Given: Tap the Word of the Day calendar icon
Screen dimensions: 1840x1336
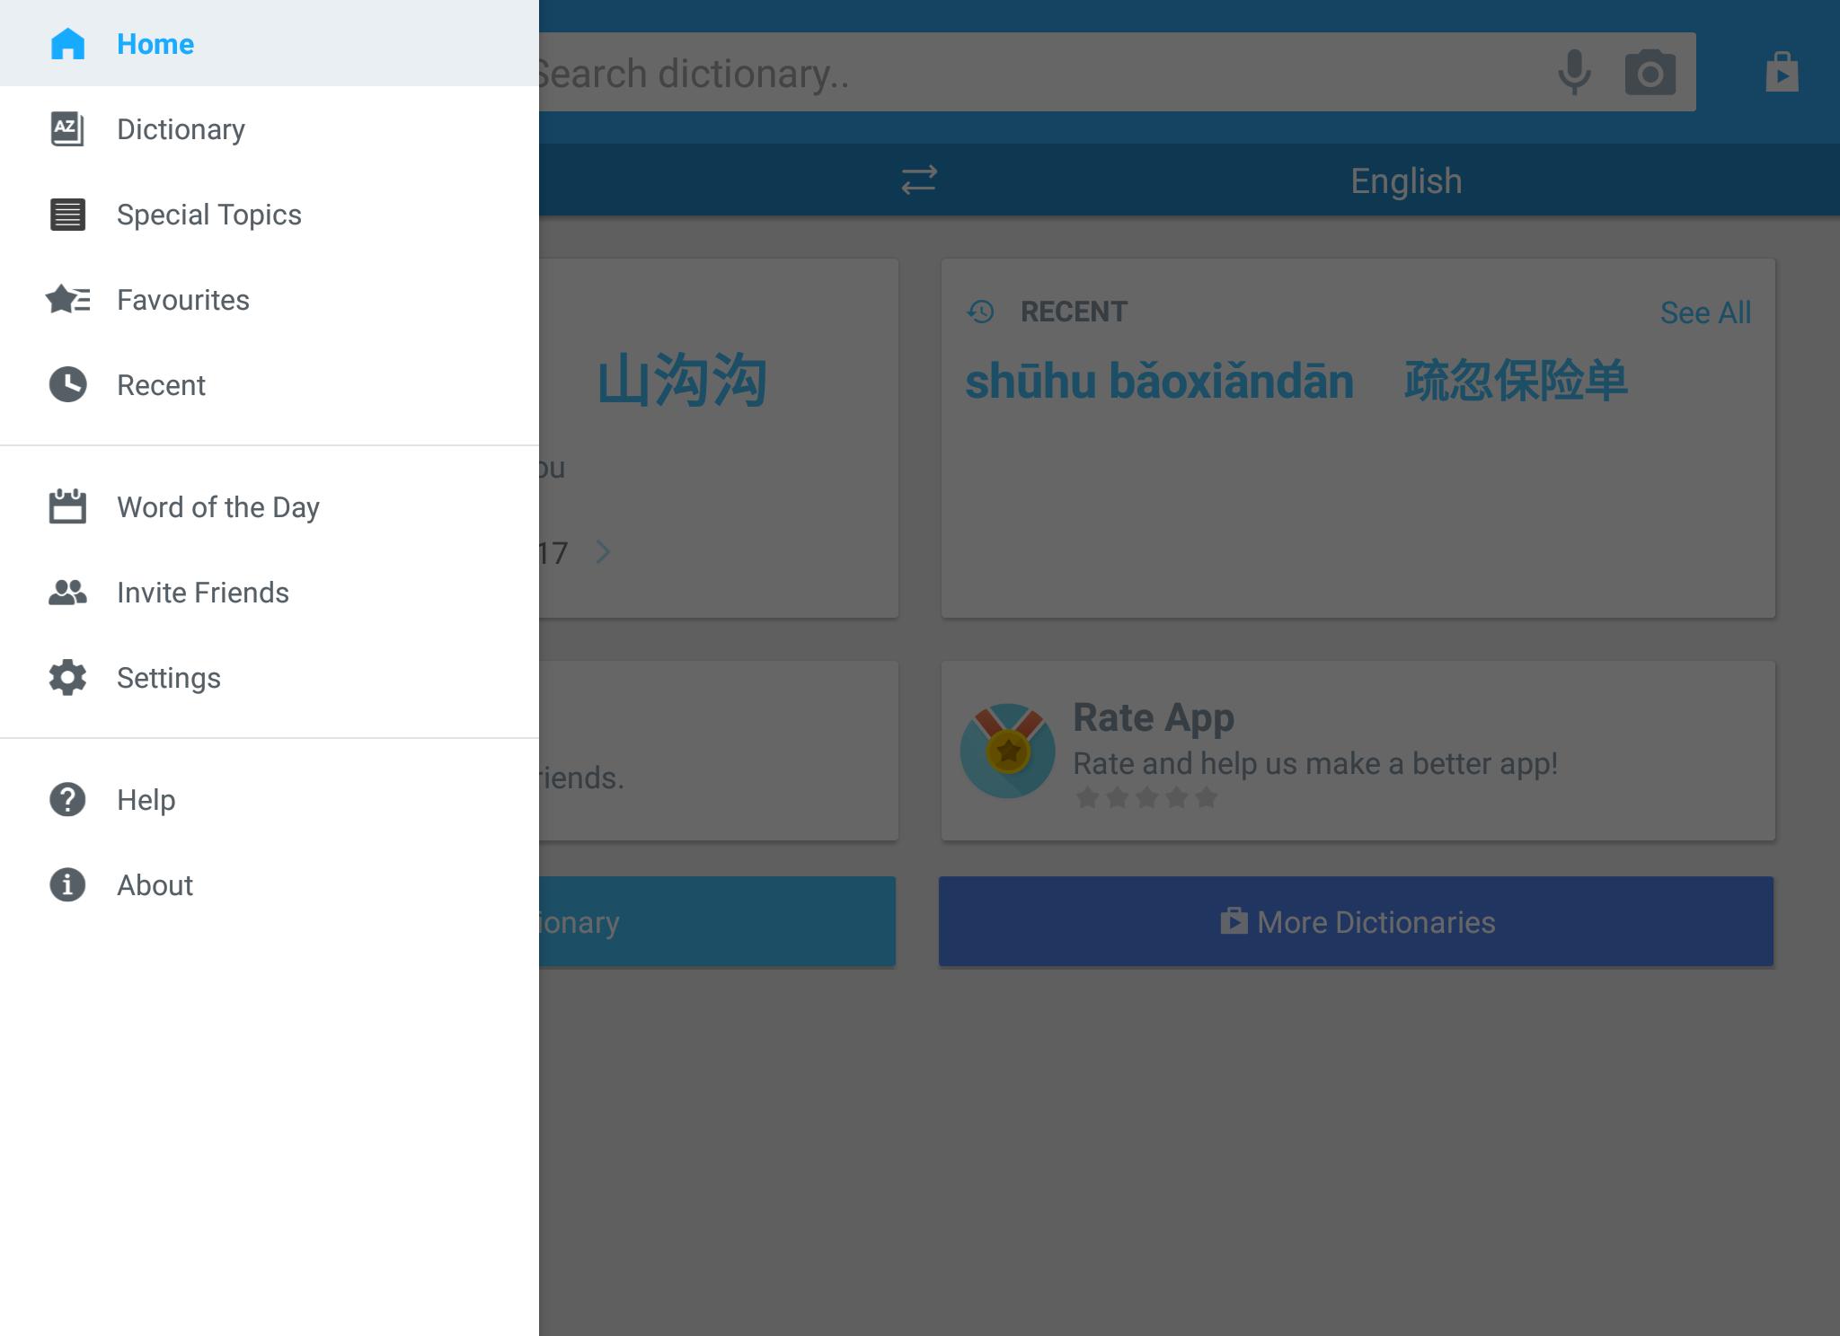Looking at the screenshot, I should tap(67, 506).
